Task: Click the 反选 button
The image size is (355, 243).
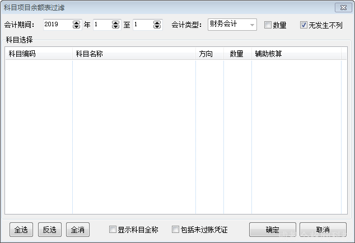Action: point(50,230)
